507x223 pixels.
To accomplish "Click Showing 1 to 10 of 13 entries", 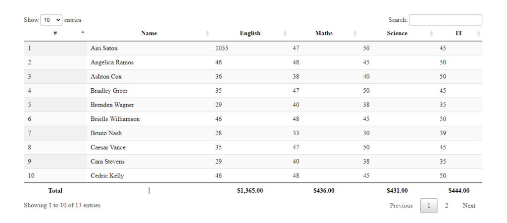I will [62, 205].
